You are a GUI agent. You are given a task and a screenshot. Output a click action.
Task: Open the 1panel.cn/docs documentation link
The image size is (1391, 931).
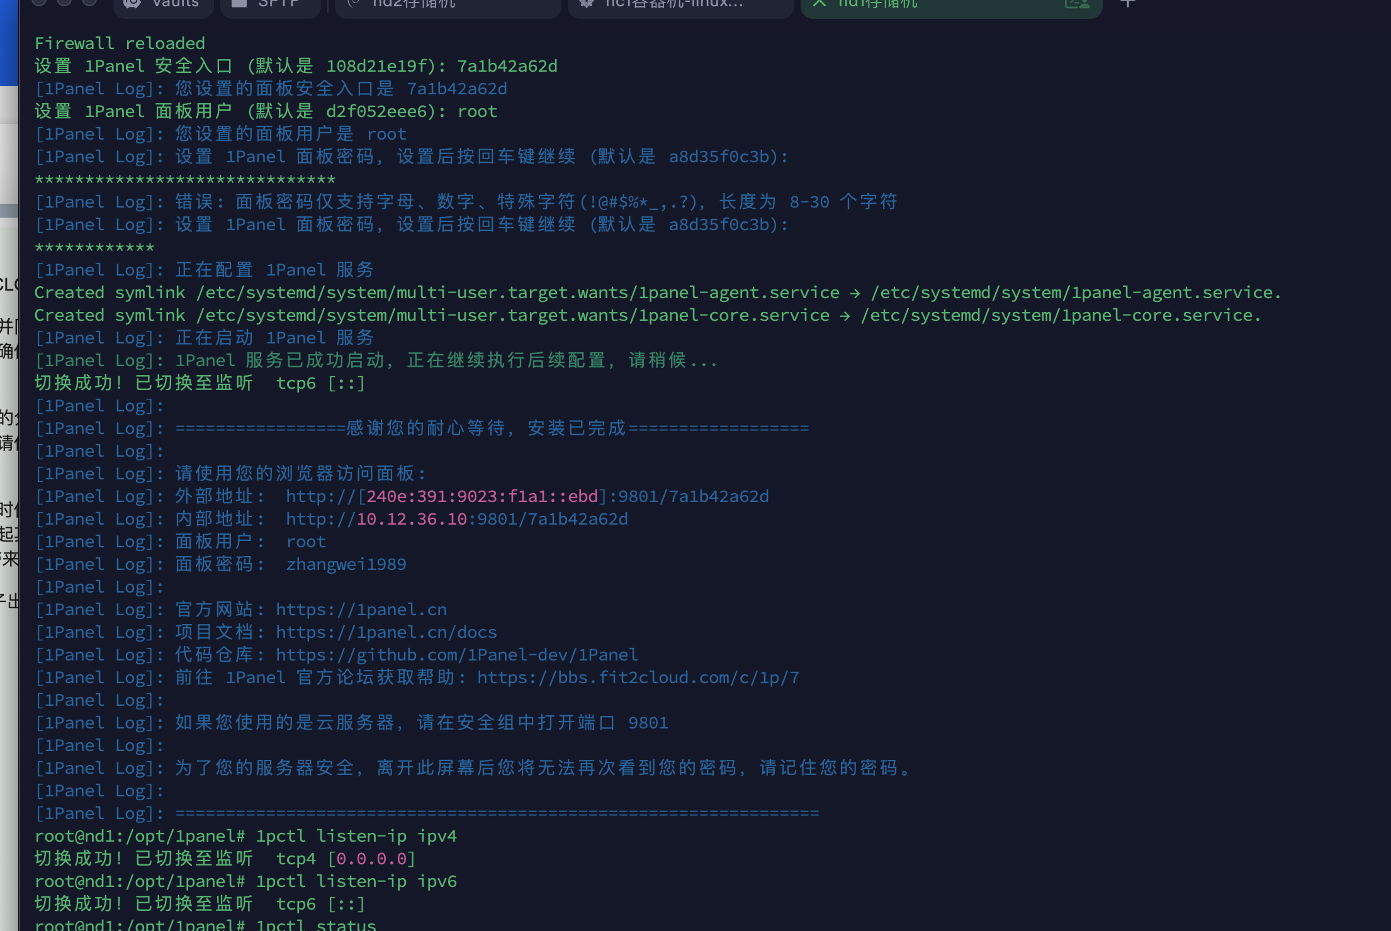tap(386, 632)
